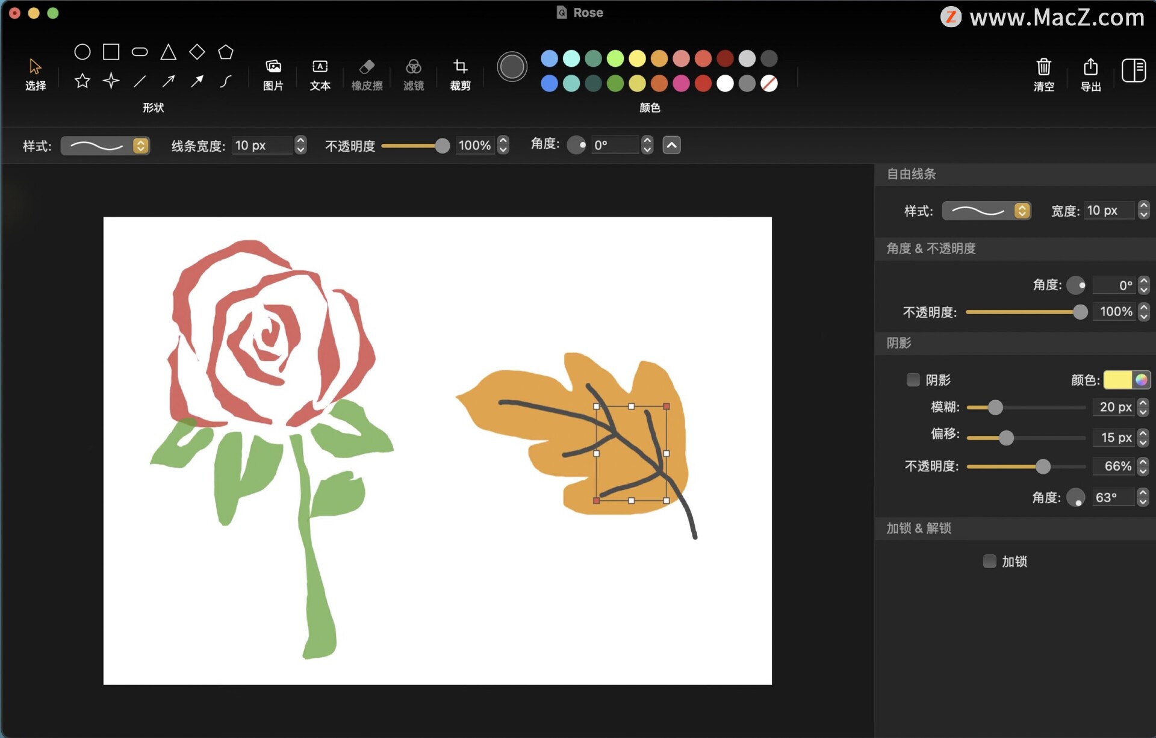Activate the 文本 text tool
This screenshot has width=1156, height=738.
coord(320,75)
